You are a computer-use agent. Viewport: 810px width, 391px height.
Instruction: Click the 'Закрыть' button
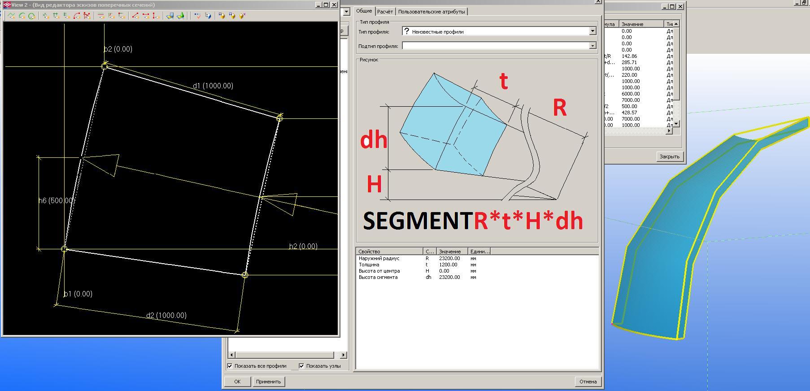669,156
